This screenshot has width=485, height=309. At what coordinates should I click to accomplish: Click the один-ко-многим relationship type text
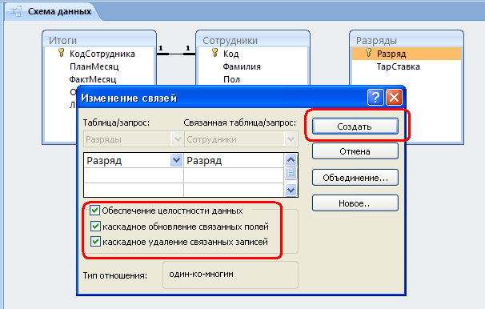[202, 274]
